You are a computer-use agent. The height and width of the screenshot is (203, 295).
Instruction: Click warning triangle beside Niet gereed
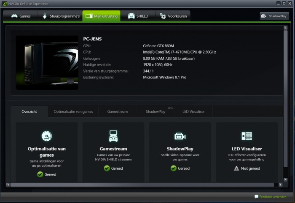[236, 168]
